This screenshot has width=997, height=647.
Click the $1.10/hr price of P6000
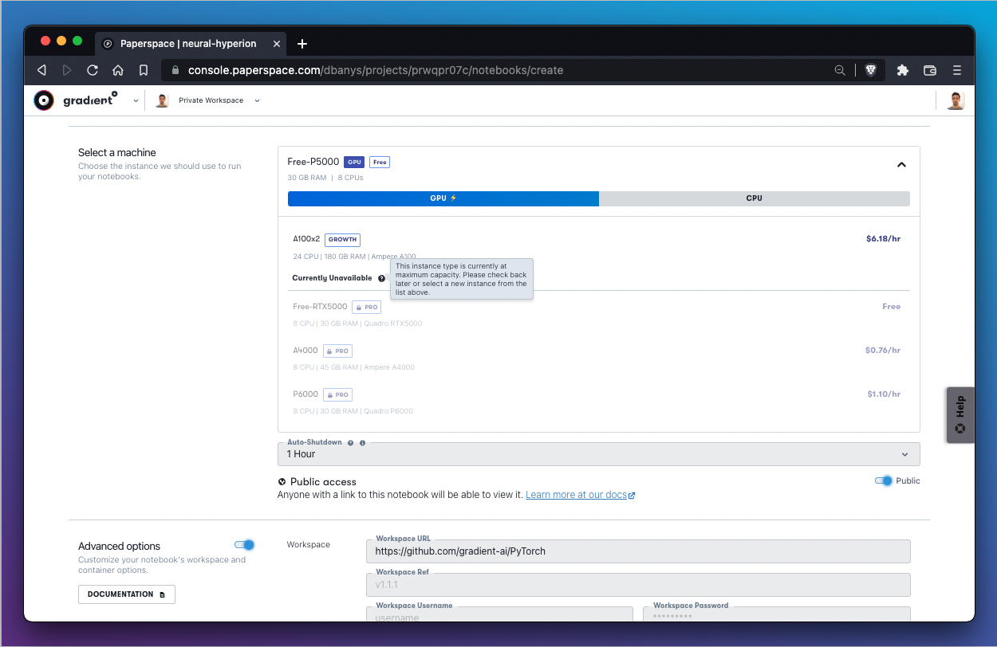(884, 394)
